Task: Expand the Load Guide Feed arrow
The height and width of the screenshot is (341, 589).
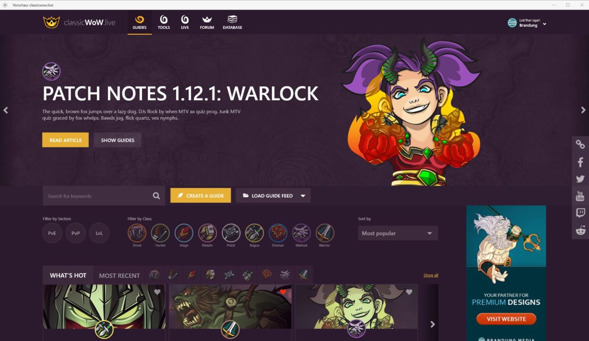Action: point(303,196)
